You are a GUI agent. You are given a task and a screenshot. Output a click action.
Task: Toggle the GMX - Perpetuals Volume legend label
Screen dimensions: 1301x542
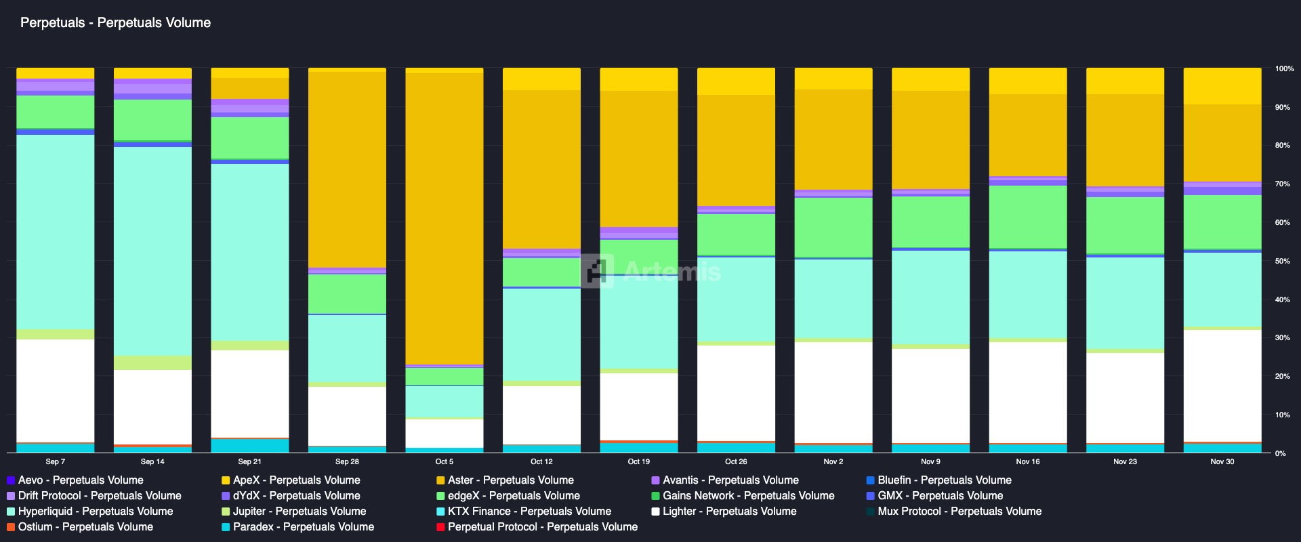coord(940,496)
